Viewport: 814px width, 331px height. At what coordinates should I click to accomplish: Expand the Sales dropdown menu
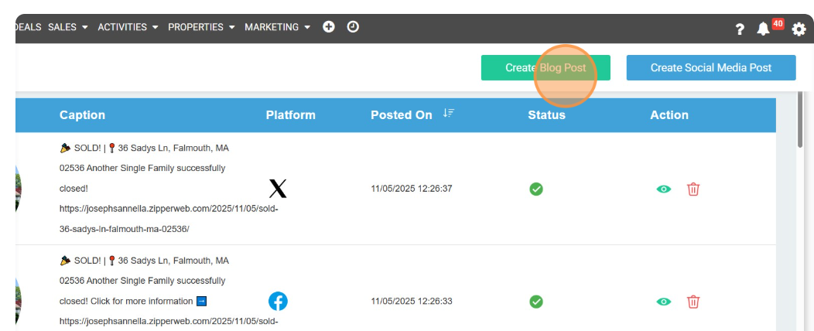67,27
